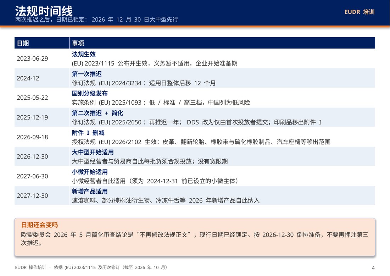Select the line starting (EU) 2023/1115 公布并生效
Viewport: 390px width, 276px height.
coord(155,63)
